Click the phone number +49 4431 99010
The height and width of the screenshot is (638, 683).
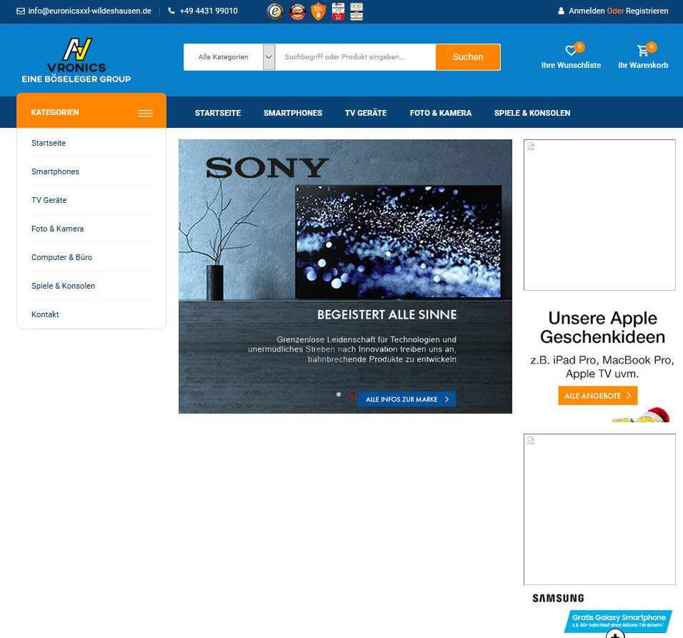point(209,11)
